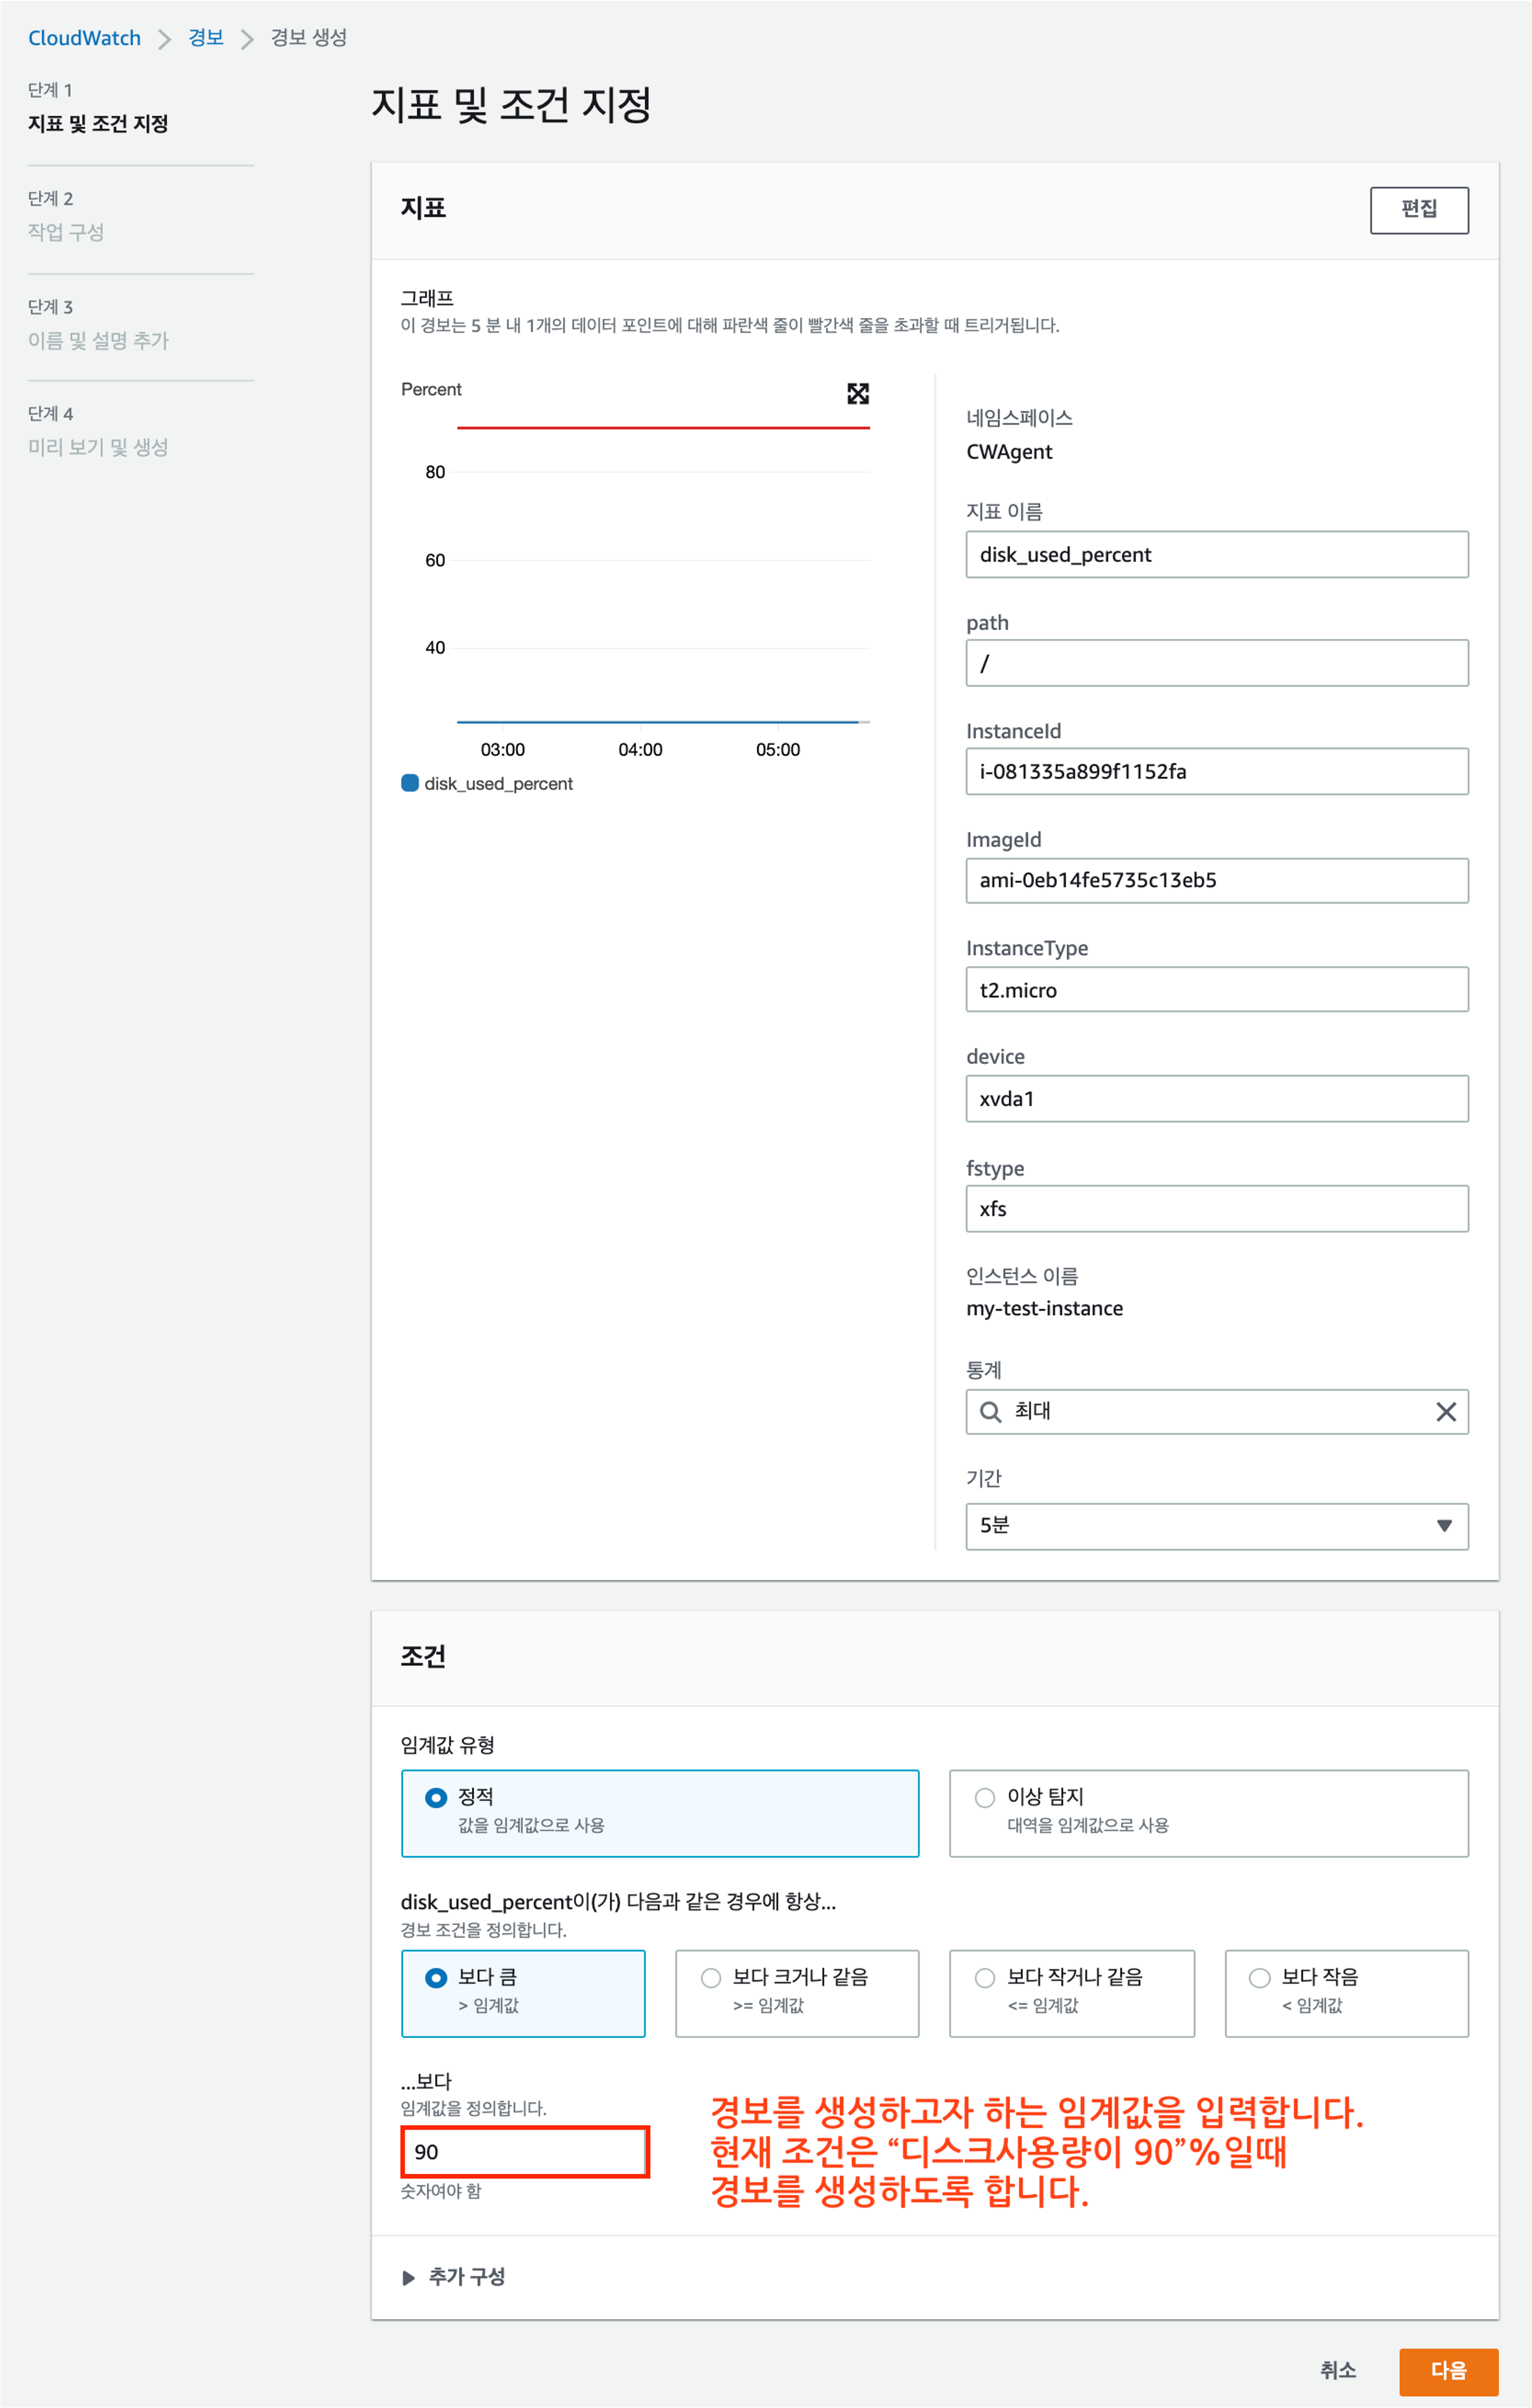Screen dimensions: 1532x2408
Task: Click the search magnifier in 통계 field
Action: point(990,1411)
